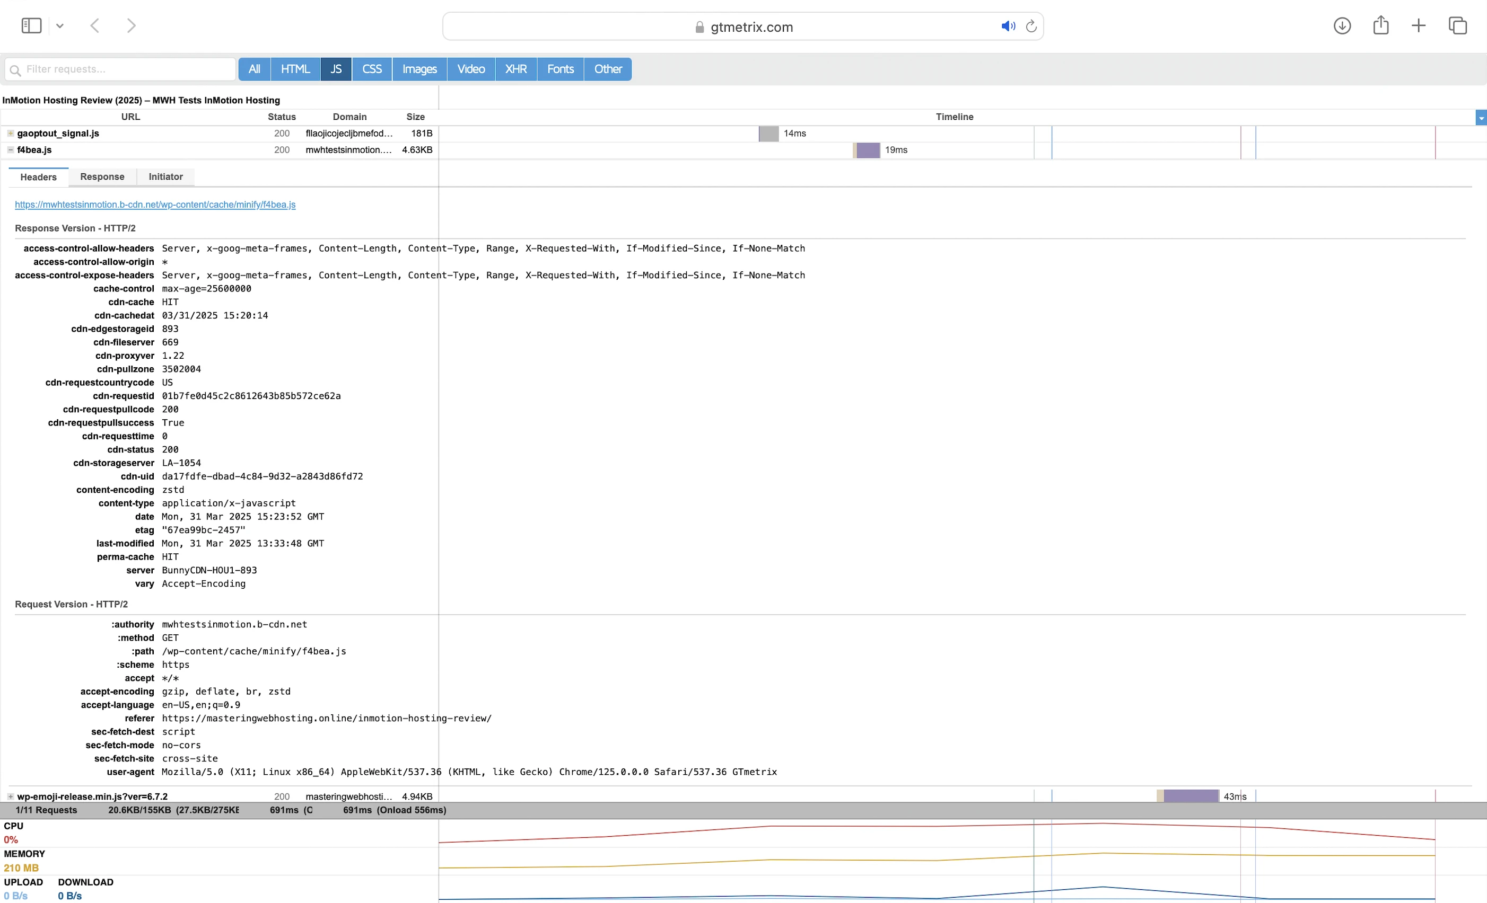The image size is (1487, 903).
Task: Click the Filter requests search field
Action: 121,69
